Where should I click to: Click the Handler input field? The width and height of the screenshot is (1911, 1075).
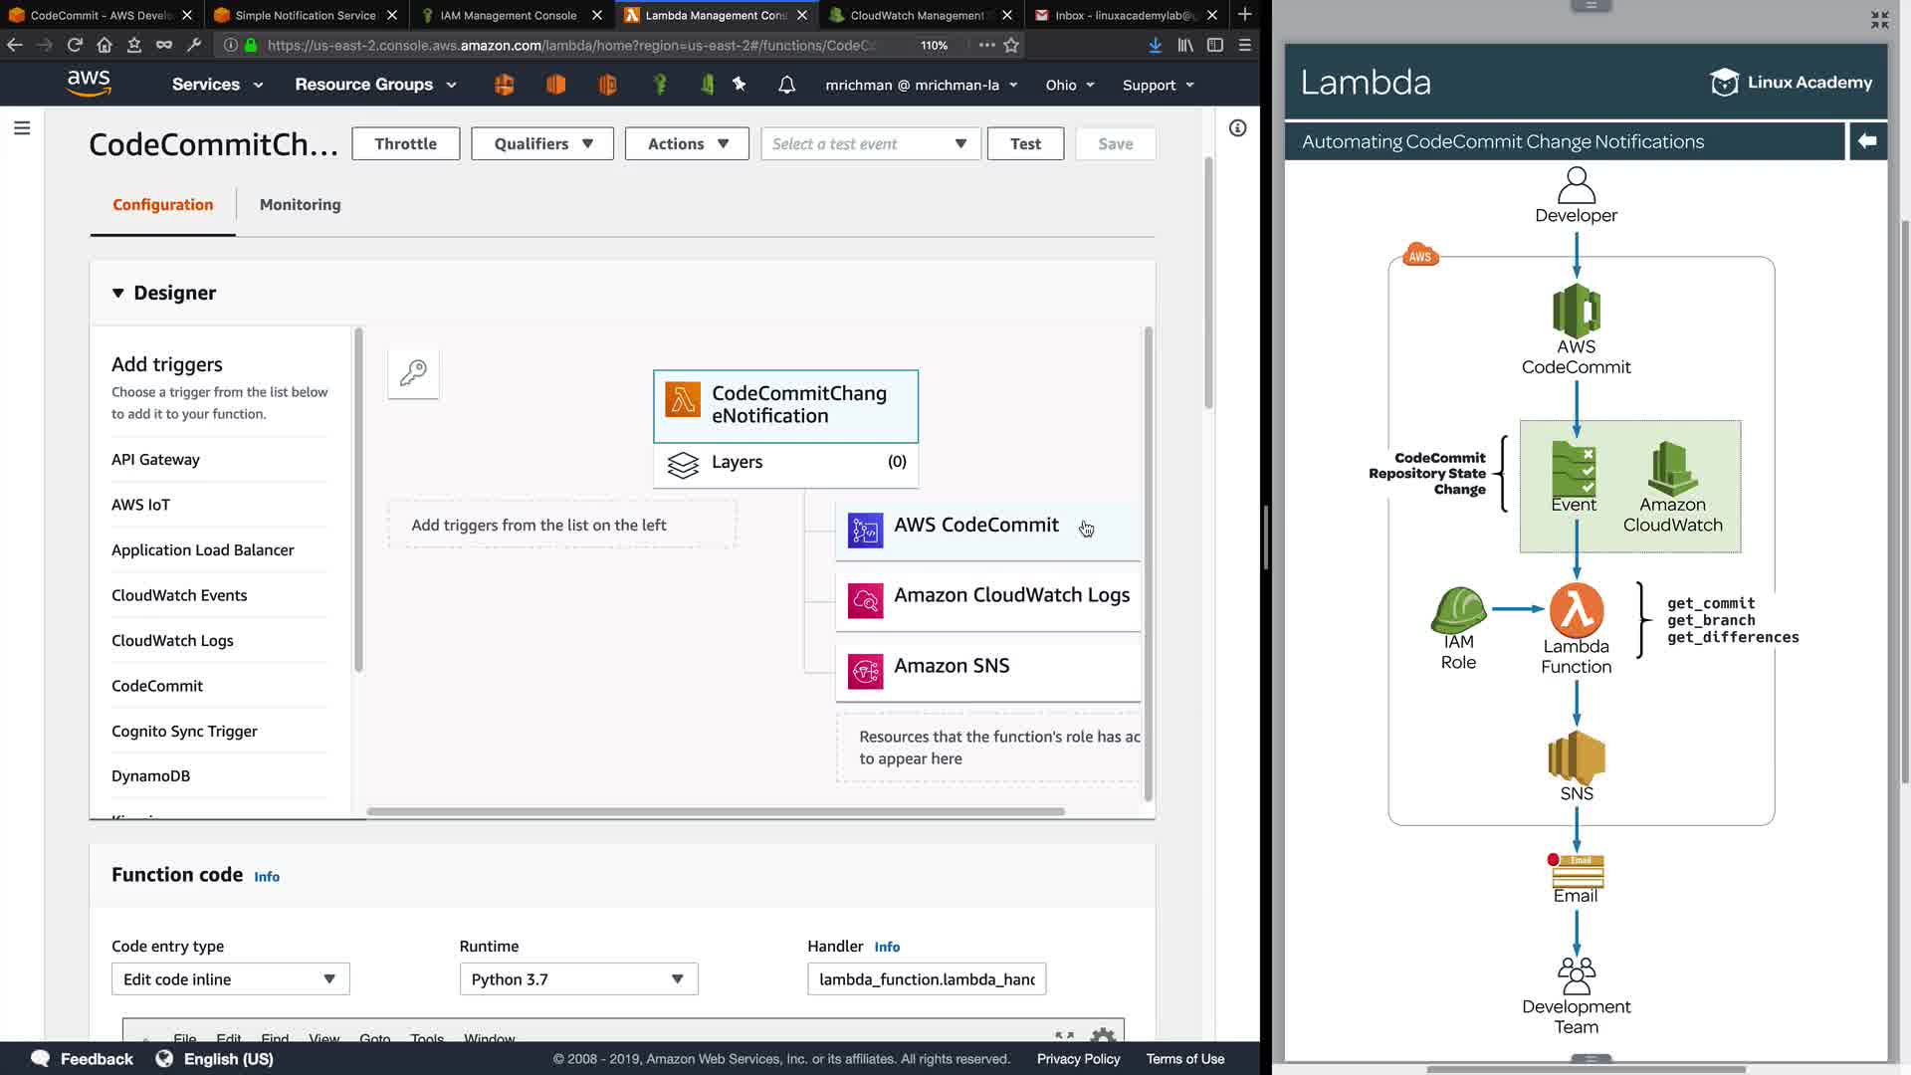[x=926, y=979]
